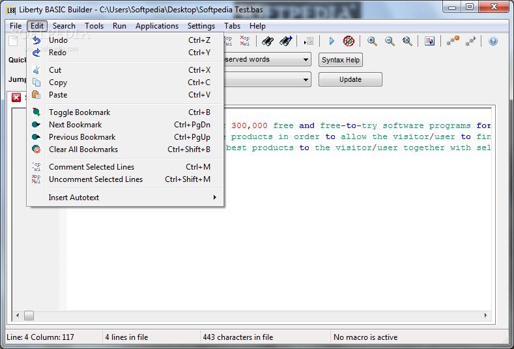Click the blue Run program triangle icon
This screenshot has width=514, height=349.
[332, 41]
